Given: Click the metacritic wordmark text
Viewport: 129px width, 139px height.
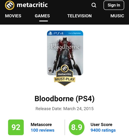Looking at the screenshot, I should tap(32, 5).
